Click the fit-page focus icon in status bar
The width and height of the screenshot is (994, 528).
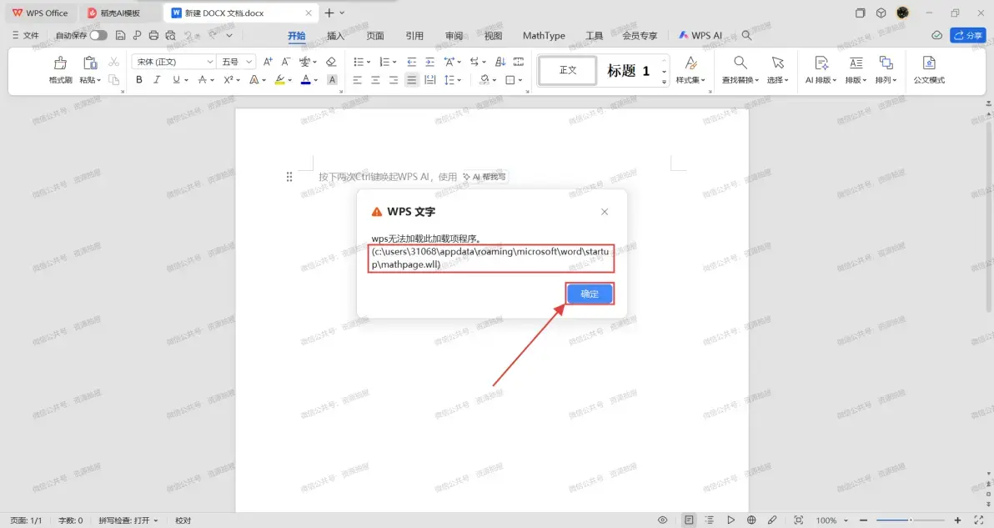(799, 520)
